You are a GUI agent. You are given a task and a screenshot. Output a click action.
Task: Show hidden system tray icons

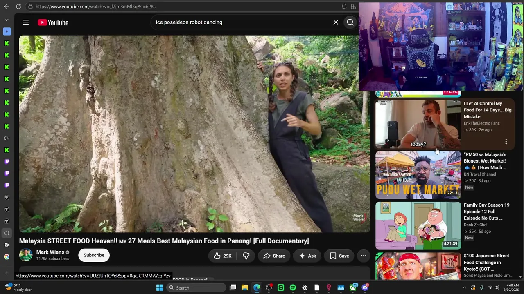pos(464,288)
